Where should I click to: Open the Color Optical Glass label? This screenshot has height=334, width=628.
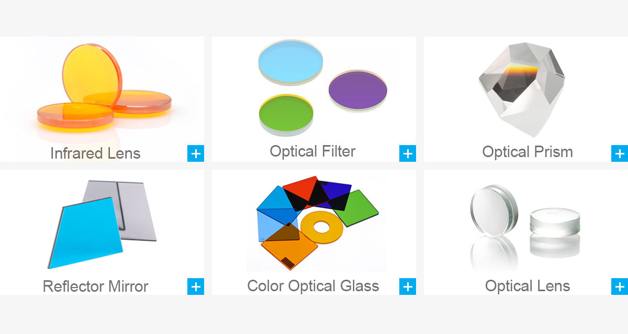pyautogui.click(x=313, y=286)
